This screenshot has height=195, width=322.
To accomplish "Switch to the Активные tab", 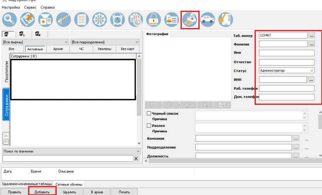I will coord(35,49).
